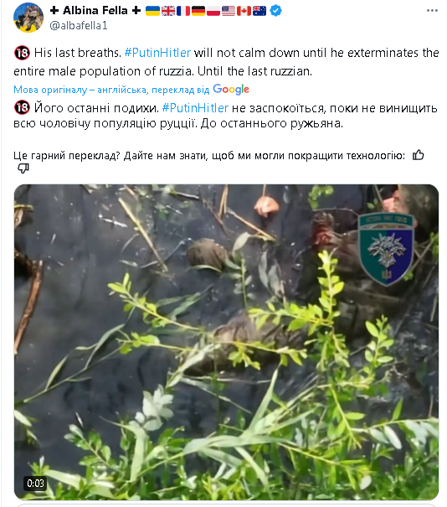Click the 18+ emoji in the translated text
The image size is (447, 507).
[x=22, y=107]
